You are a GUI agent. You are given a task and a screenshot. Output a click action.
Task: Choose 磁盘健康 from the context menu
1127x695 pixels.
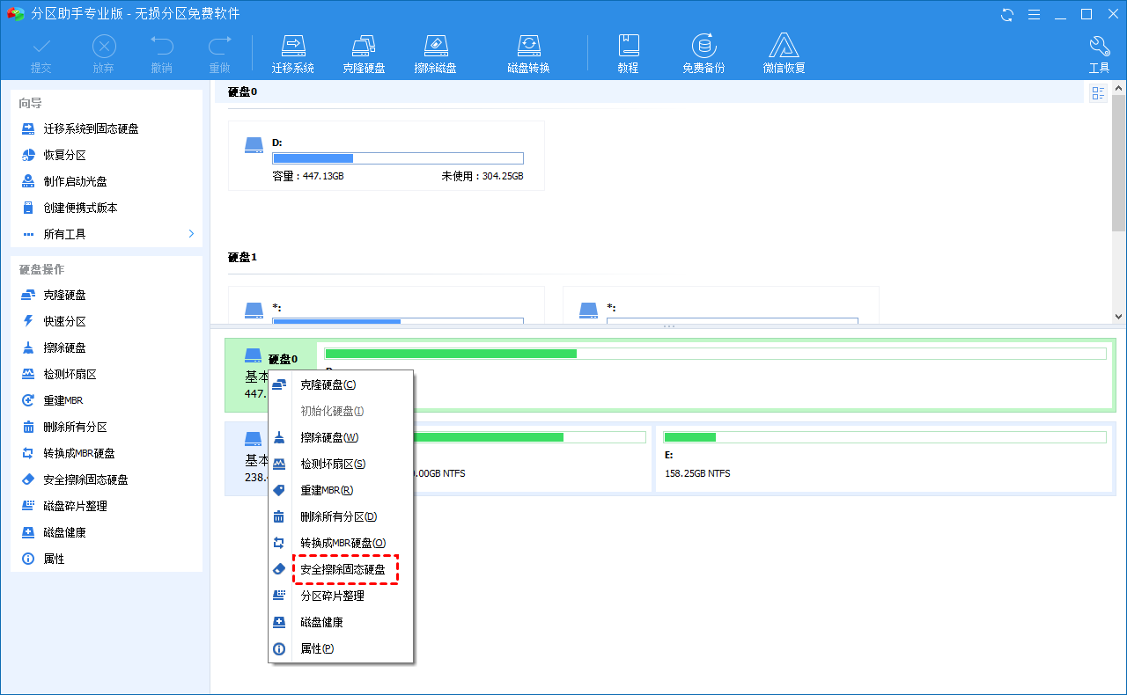[x=341, y=622]
